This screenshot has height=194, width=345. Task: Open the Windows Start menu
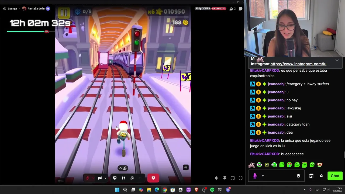coord(117,190)
